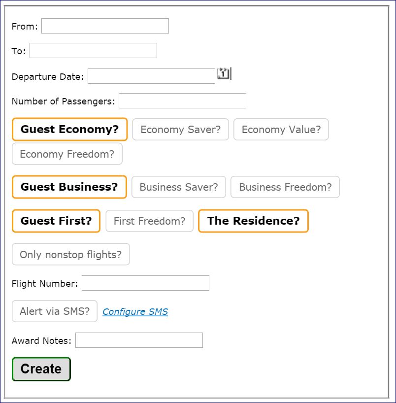Turn on Alert via SMS
Image resolution: width=396 pixels, height=403 pixels.
click(x=55, y=311)
